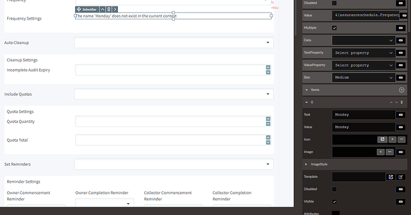Increase the Quota Quantity stepper value
Screen dimensions: 411x215
tap(268, 119)
